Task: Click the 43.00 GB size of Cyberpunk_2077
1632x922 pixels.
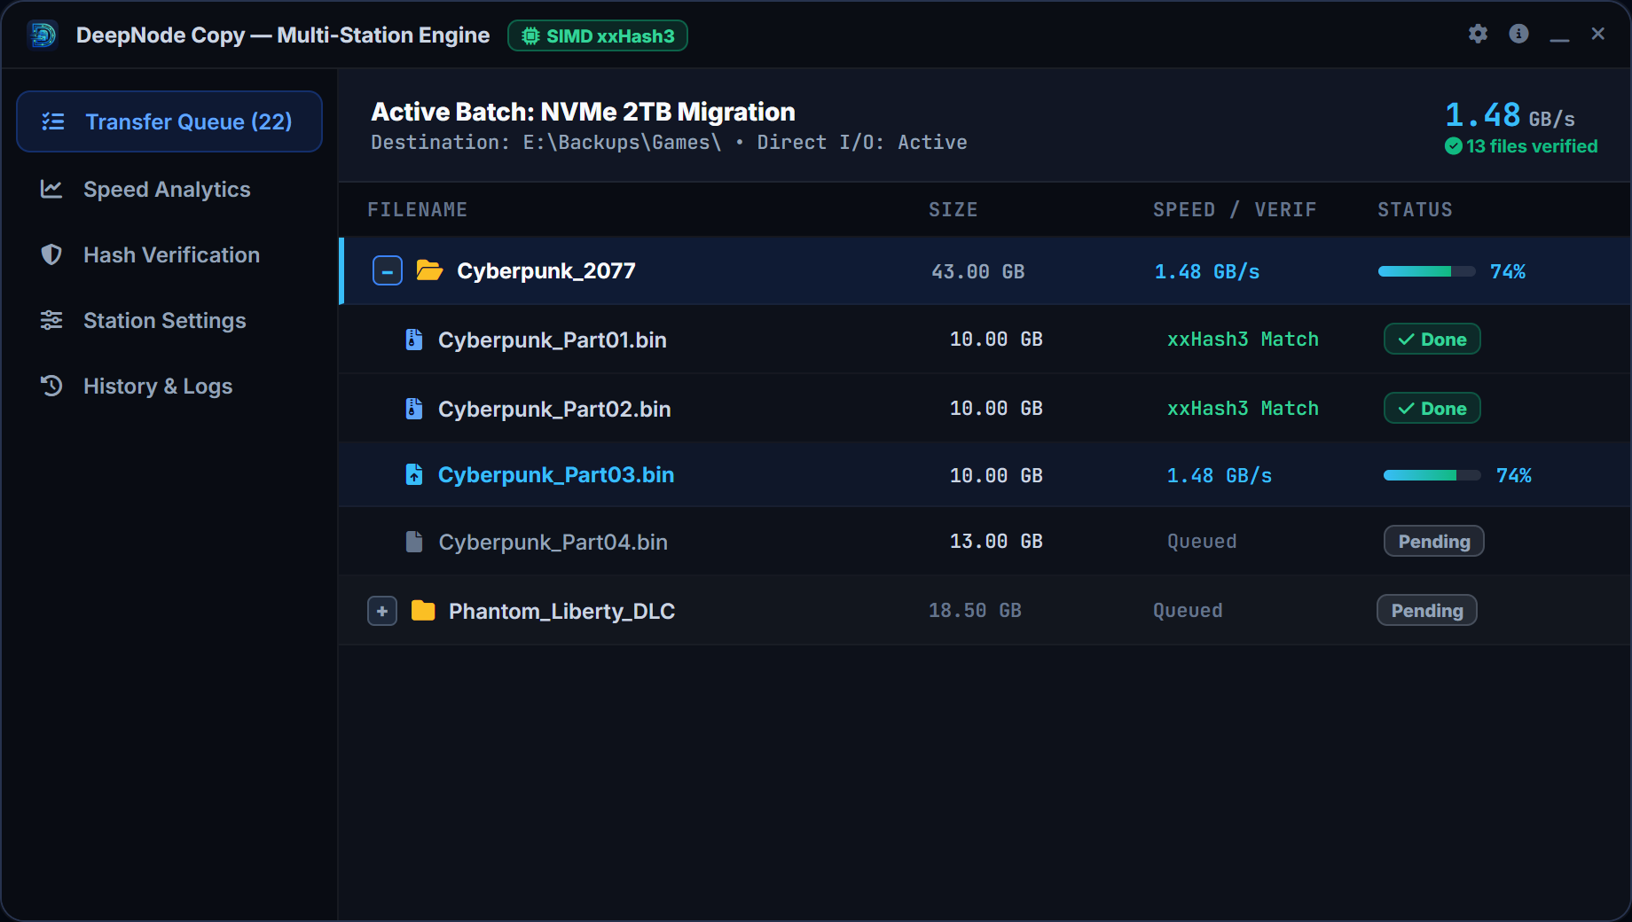Action: click(977, 272)
